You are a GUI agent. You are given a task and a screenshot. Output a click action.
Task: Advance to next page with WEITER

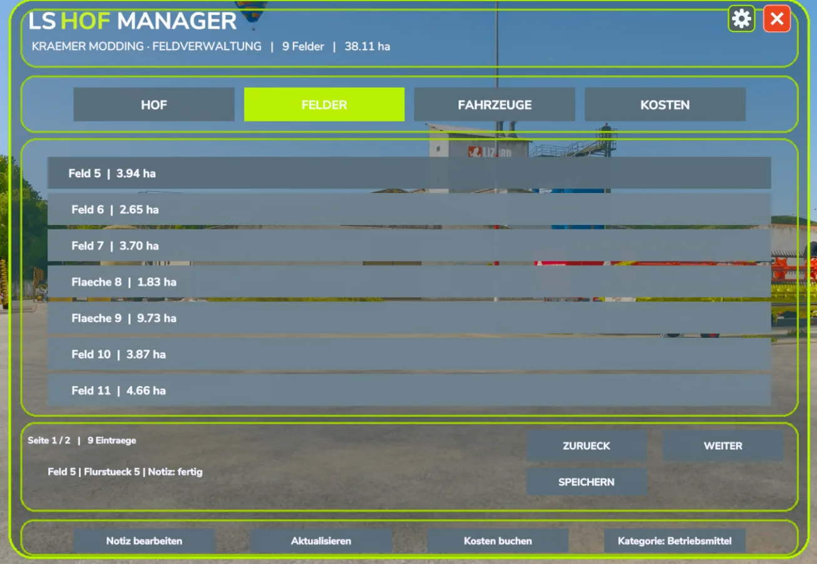723,446
